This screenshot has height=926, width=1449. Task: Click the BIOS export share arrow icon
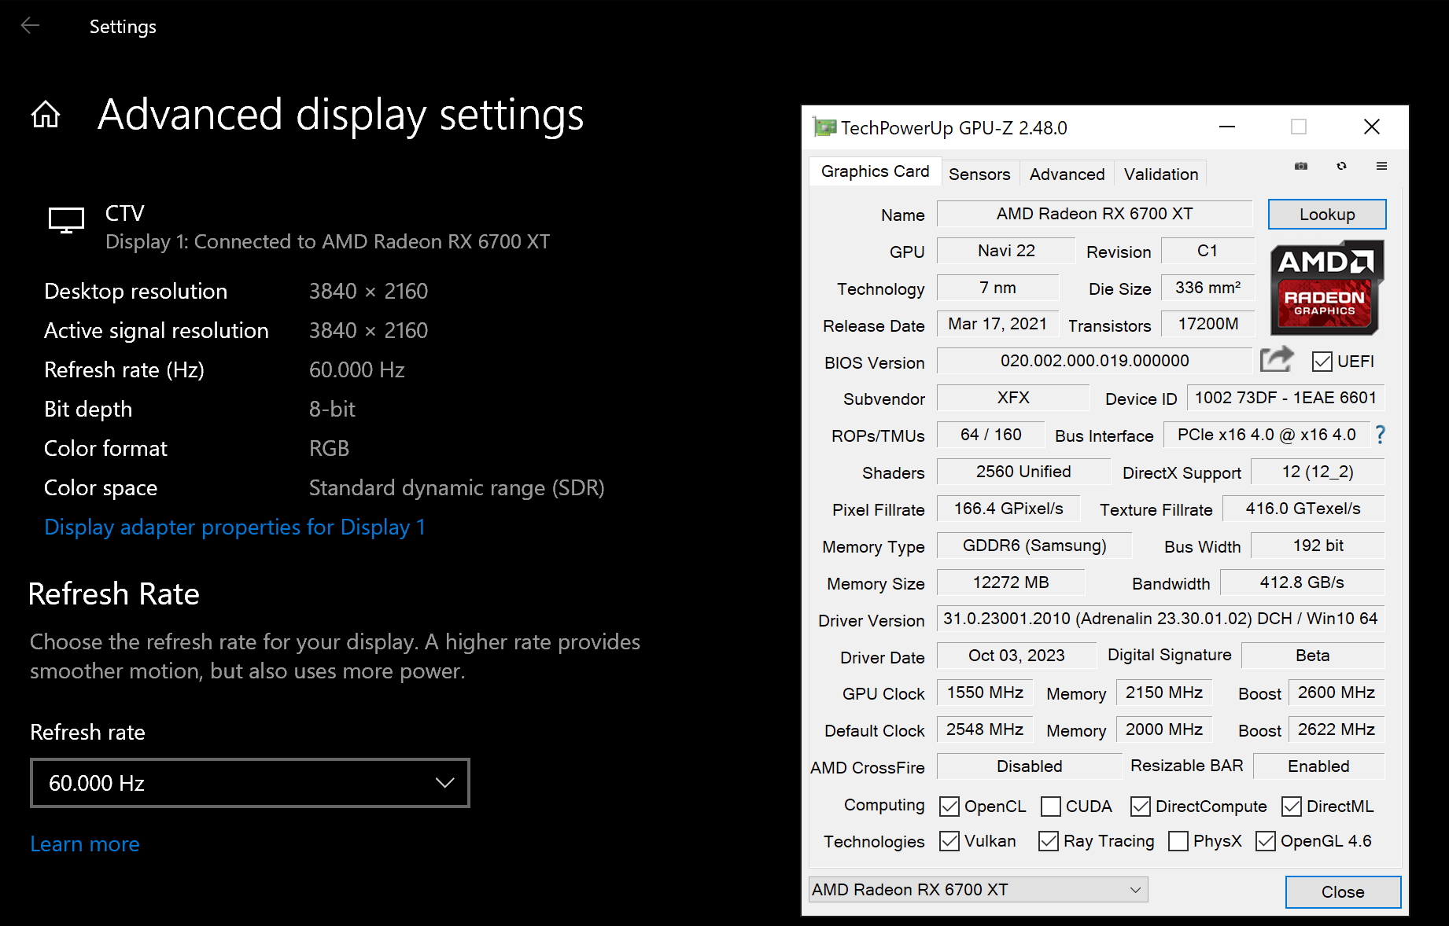click(x=1276, y=359)
